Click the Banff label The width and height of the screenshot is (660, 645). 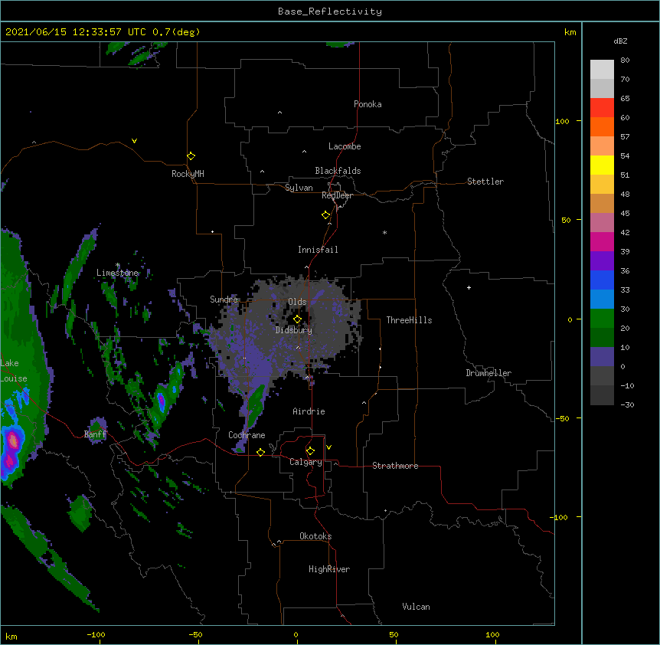pyautogui.click(x=96, y=434)
